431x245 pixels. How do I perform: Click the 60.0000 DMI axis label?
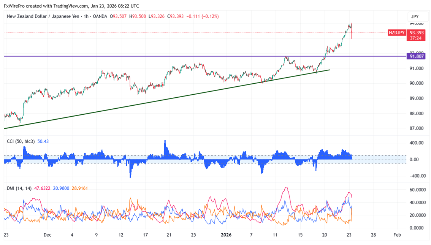417,190
